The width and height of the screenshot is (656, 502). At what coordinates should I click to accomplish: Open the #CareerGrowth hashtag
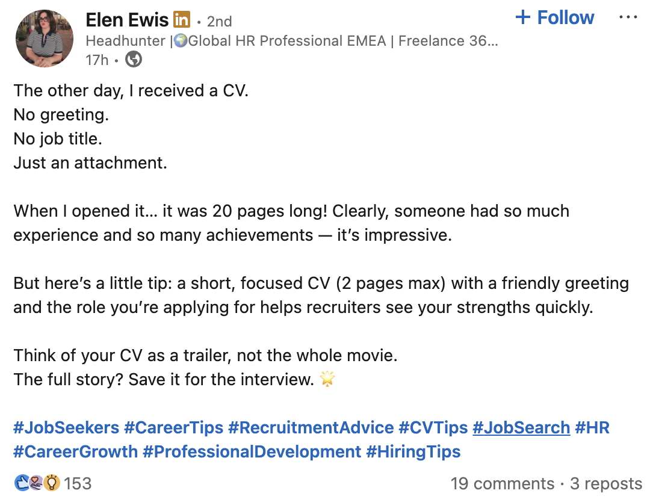pyautogui.click(x=75, y=452)
